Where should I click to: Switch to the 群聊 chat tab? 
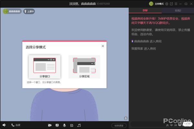pyautogui.click(x=145, y=11)
